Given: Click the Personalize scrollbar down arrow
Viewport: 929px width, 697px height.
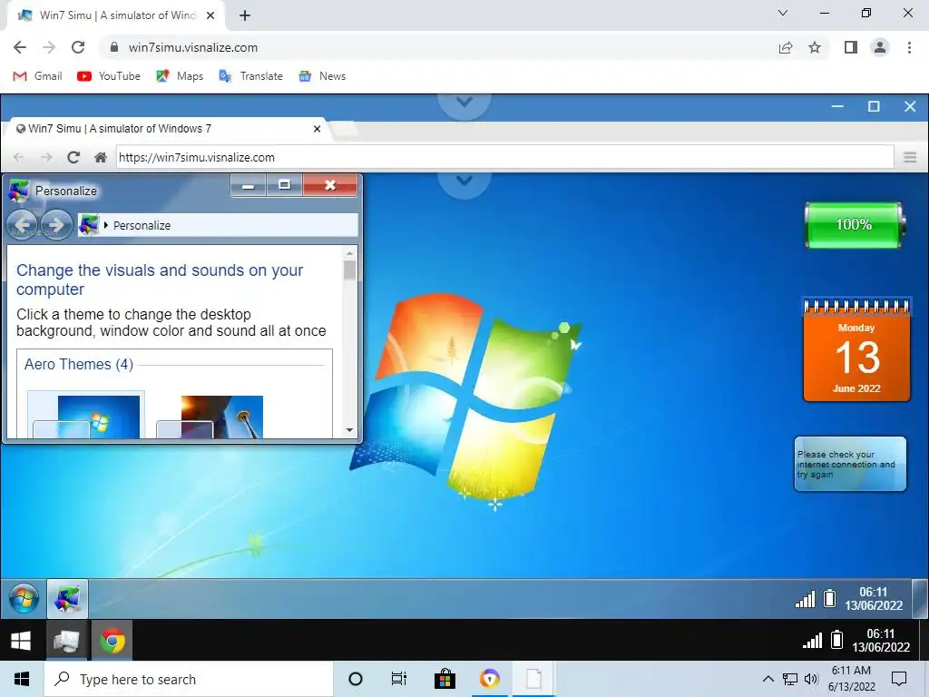Looking at the screenshot, I should tap(349, 430).
